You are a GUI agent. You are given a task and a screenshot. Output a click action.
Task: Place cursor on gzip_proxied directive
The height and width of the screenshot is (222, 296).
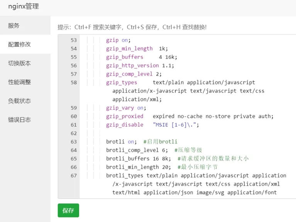pos(125,116)
